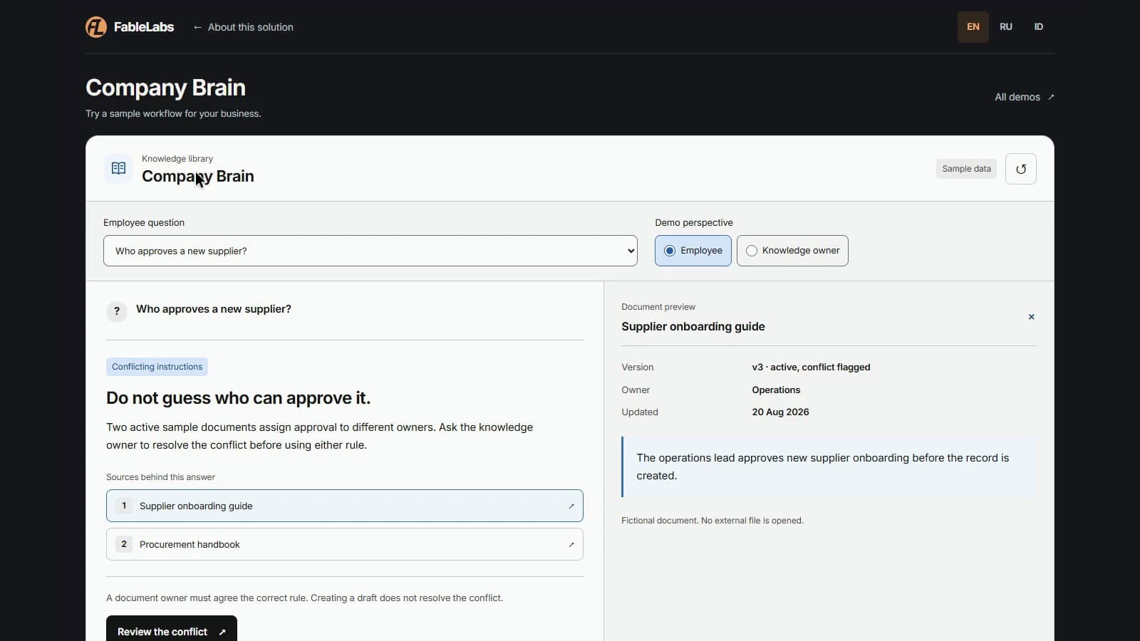Select the Employee perspective radio
The image size is (1140, 641).
(x=693, y=251)
